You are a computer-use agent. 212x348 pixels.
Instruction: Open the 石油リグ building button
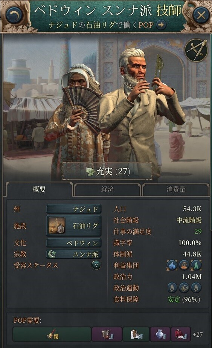click(74, 226)
